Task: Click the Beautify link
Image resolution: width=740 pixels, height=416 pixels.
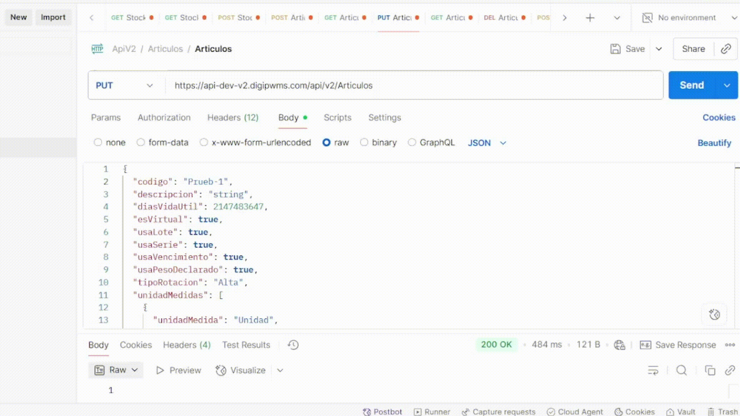Action: [x=714, y=143]
